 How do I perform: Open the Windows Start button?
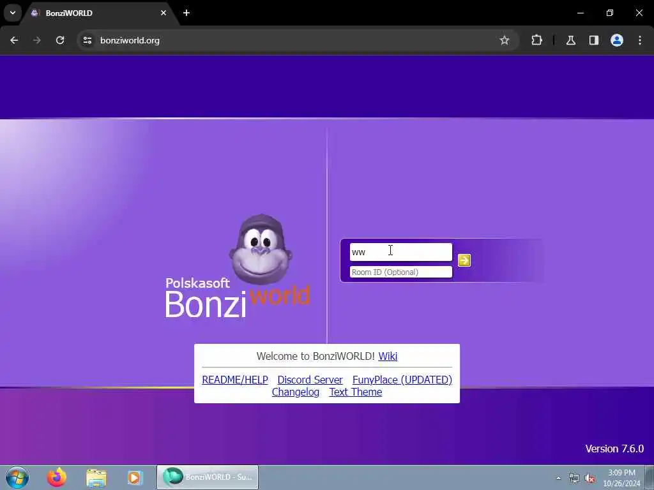(17, 477)
